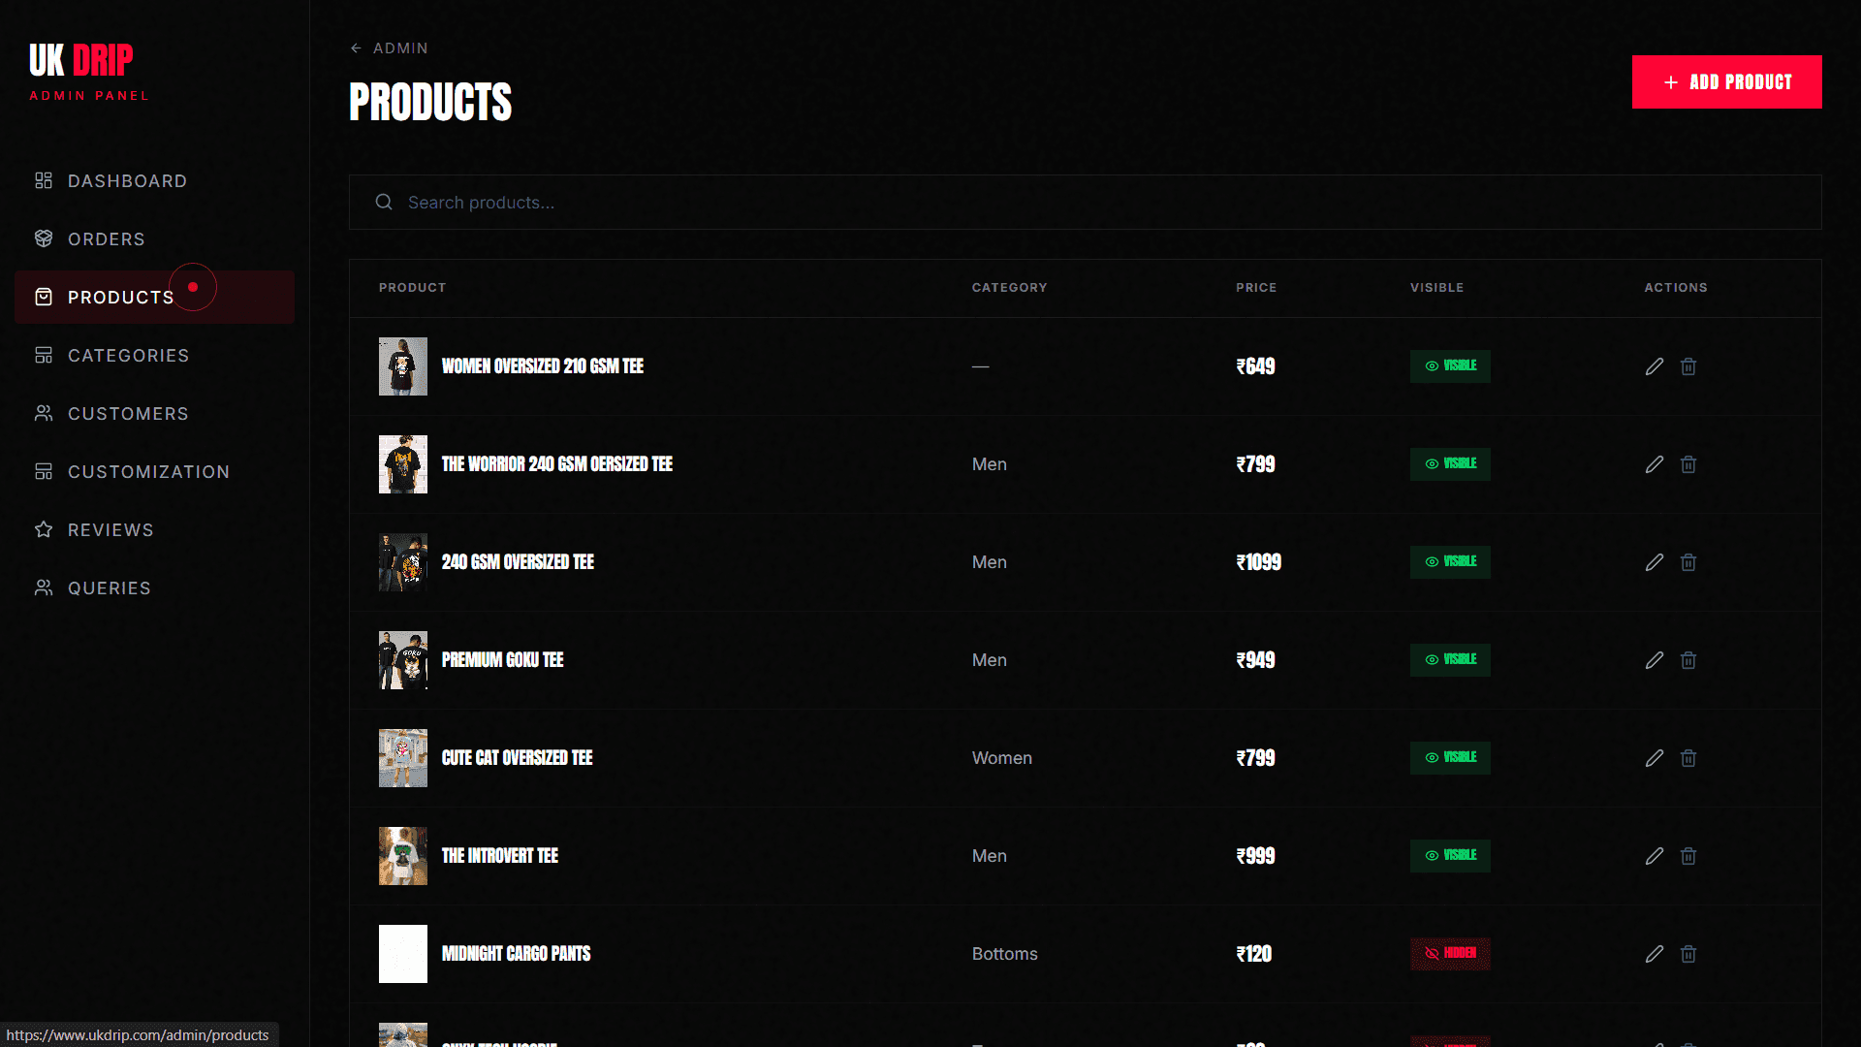1861x1047 pixels.
Task: Click the ₹1099 price value
Action: (x=1258, y=562)
